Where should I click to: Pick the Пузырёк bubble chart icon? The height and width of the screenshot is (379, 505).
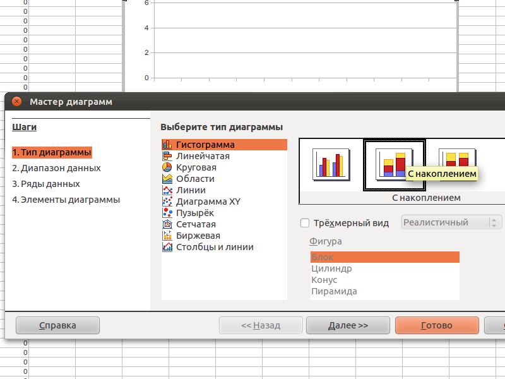pyautogui.click(x=168, y=213)
